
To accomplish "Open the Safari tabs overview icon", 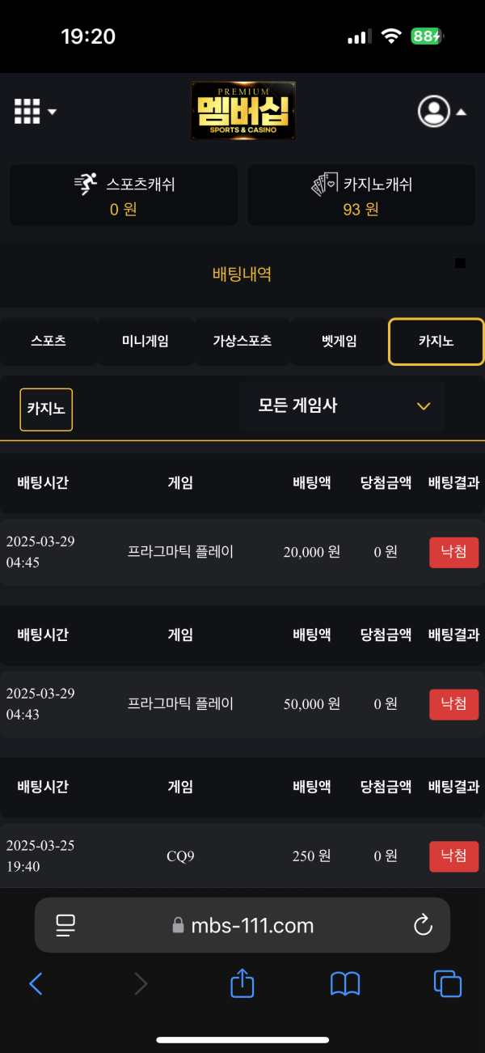I will (x=448, y=984).
